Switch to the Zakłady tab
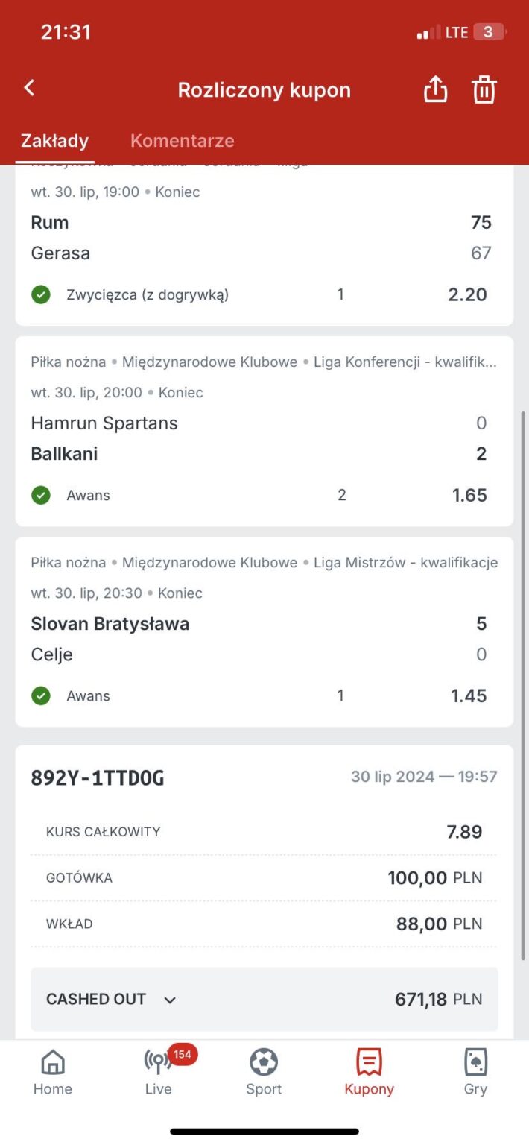The height and width of the screenshot is (1145, 529). pos(54,141)
